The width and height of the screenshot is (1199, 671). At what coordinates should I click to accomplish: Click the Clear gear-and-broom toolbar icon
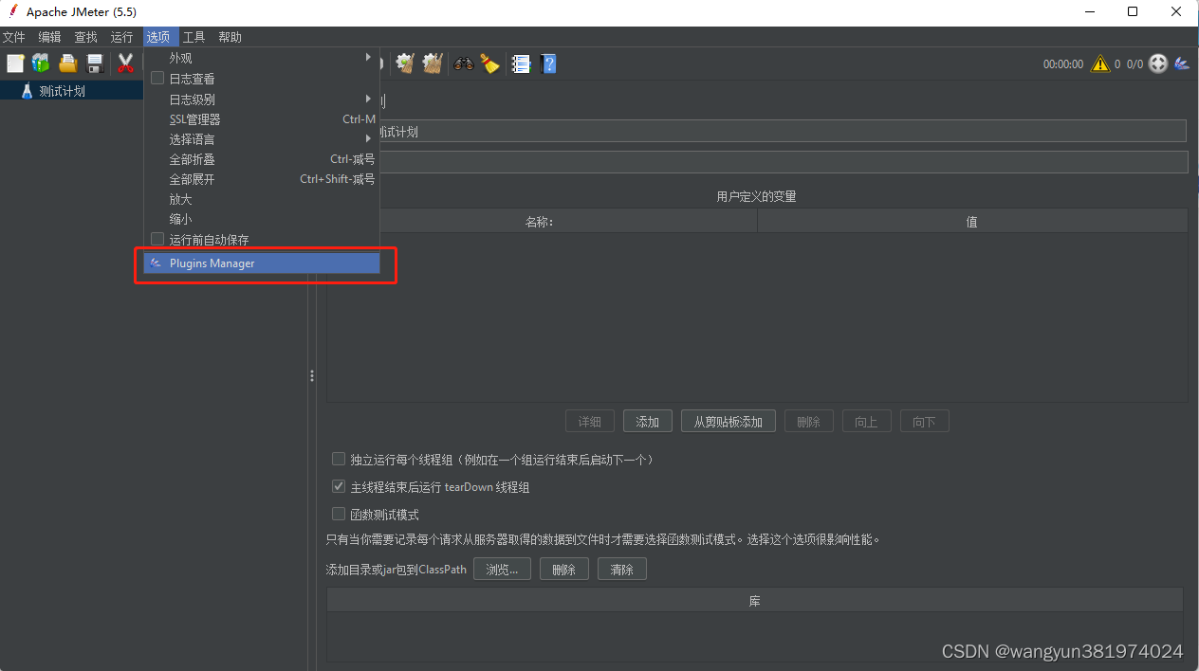405,63
